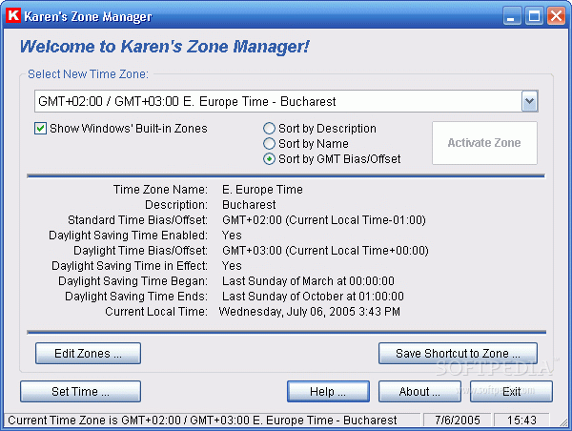Click status bar Current Time Zone text

pos(202,421)
